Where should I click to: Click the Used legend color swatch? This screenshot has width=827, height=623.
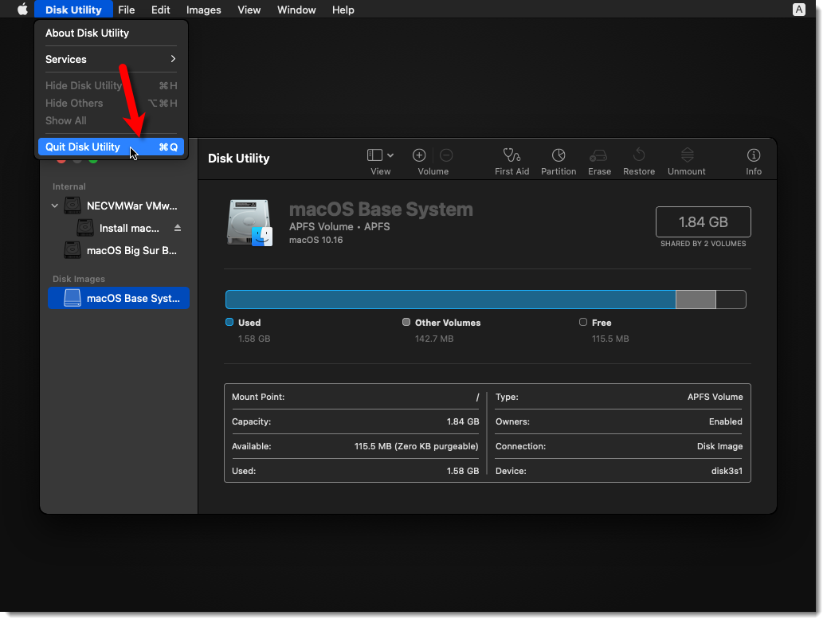tap(229, 323)
